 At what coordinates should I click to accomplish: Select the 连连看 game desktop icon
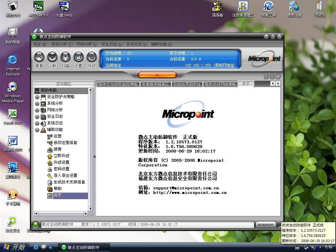tap(218, 9)
